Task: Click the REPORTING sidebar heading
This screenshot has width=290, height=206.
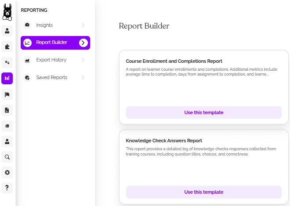Action: (x=34, y=10)
